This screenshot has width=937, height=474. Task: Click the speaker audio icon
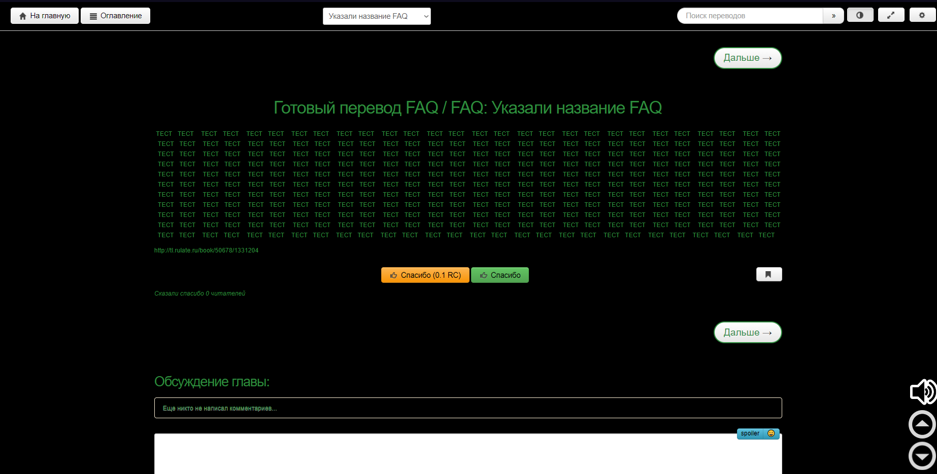coord(922,392)
